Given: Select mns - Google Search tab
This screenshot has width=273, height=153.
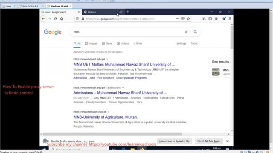Looking at the screenshot, I should coord(61,12).
